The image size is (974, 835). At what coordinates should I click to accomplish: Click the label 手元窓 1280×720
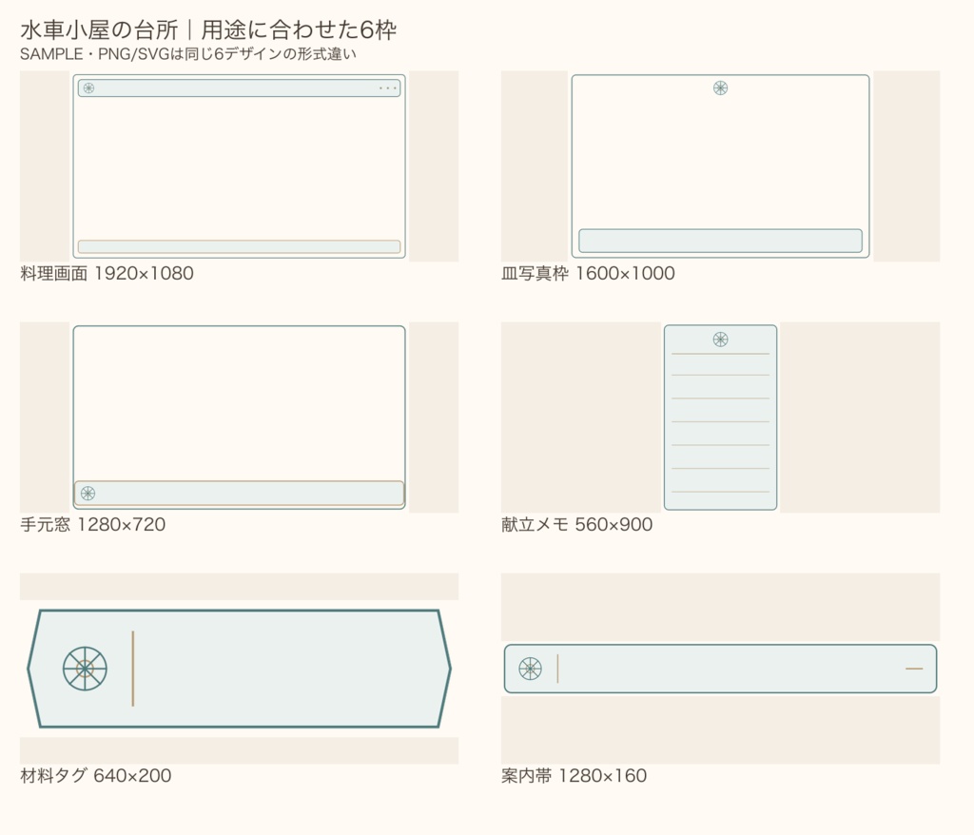[93, 524]
